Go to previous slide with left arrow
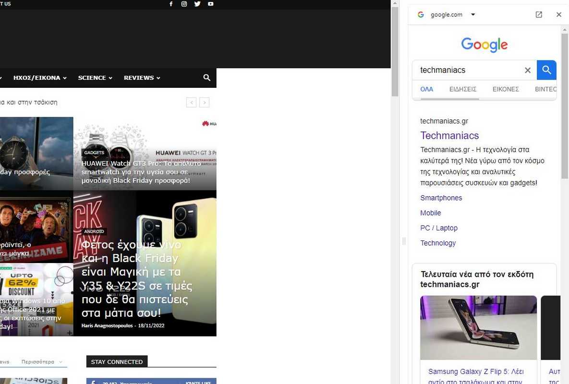This screenshot has height=384, width=569. click(191, 102)
